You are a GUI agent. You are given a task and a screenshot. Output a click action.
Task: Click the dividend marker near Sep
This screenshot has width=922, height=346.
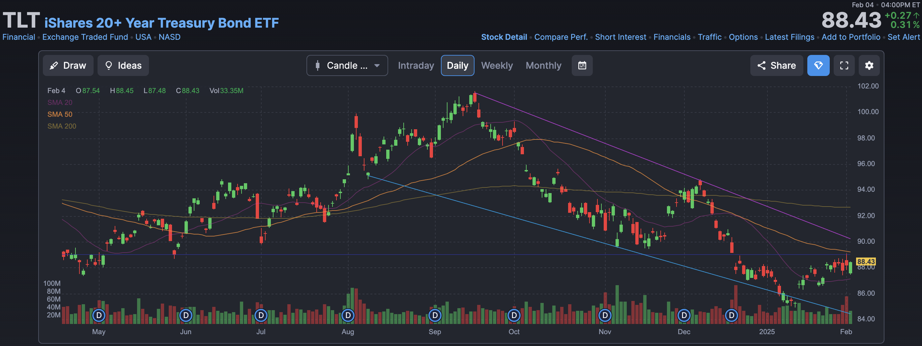click(435, 315)
